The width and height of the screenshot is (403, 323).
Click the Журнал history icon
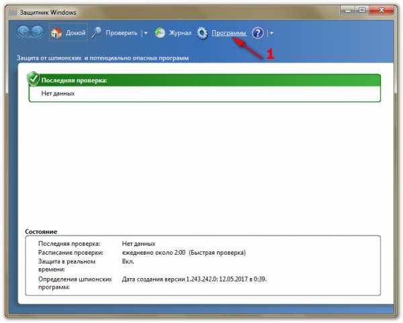tap(160, 33)
